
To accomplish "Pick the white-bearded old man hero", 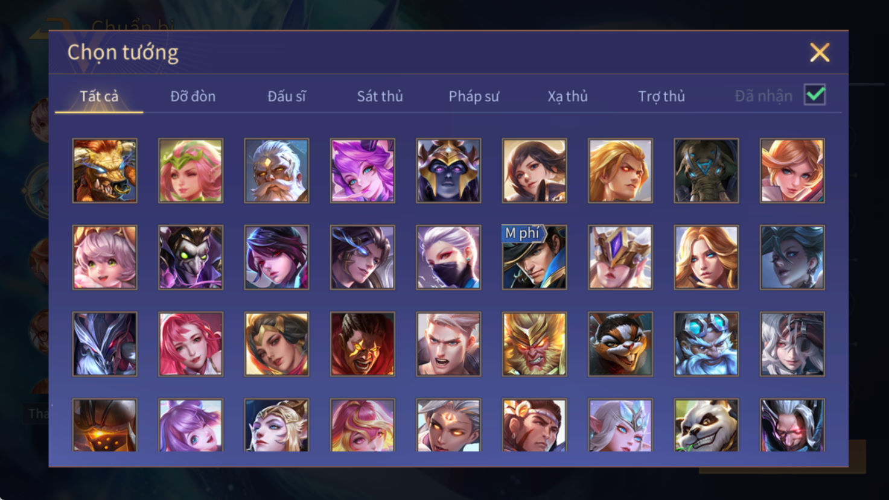I will [276, 171].
